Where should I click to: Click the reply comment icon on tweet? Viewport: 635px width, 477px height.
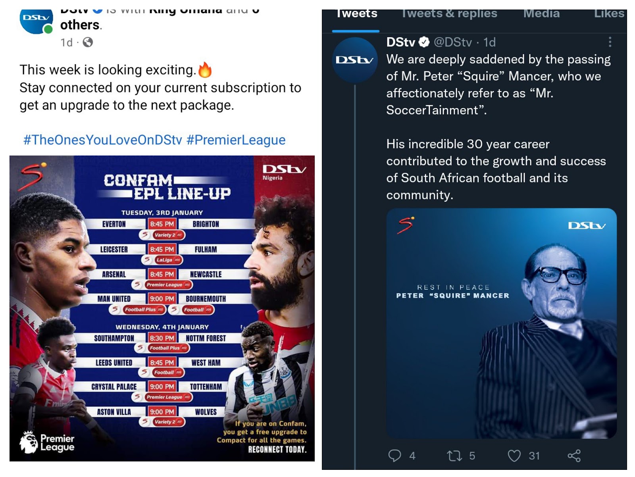394,455
